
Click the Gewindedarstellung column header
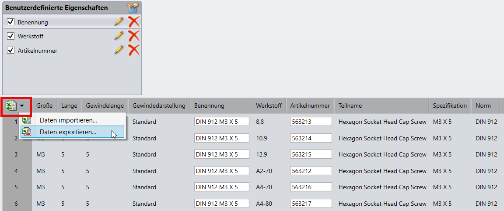pyautogui.click(x=159, y=105)
